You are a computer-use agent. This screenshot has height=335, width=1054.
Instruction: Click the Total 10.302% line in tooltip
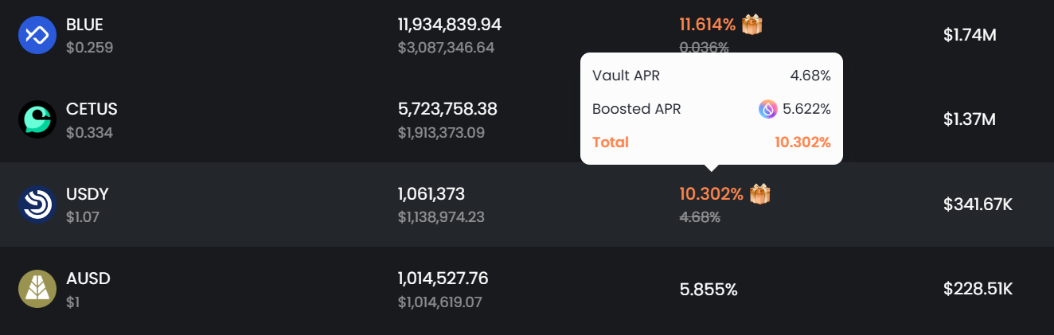pyautogui.click(x=711, y=142)
